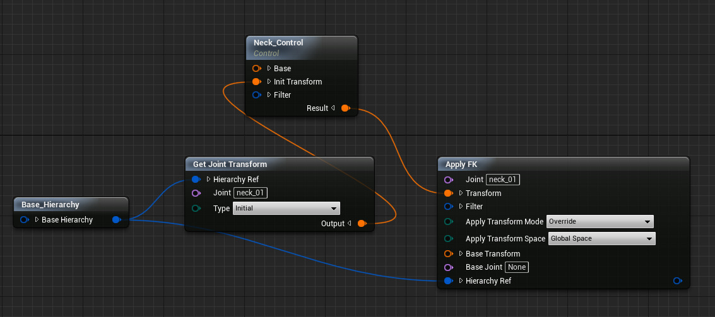The height and width of the screenshot is (317, 715).
Task: Expand Output on Get Joint Transform
Action: coord(349,223)
